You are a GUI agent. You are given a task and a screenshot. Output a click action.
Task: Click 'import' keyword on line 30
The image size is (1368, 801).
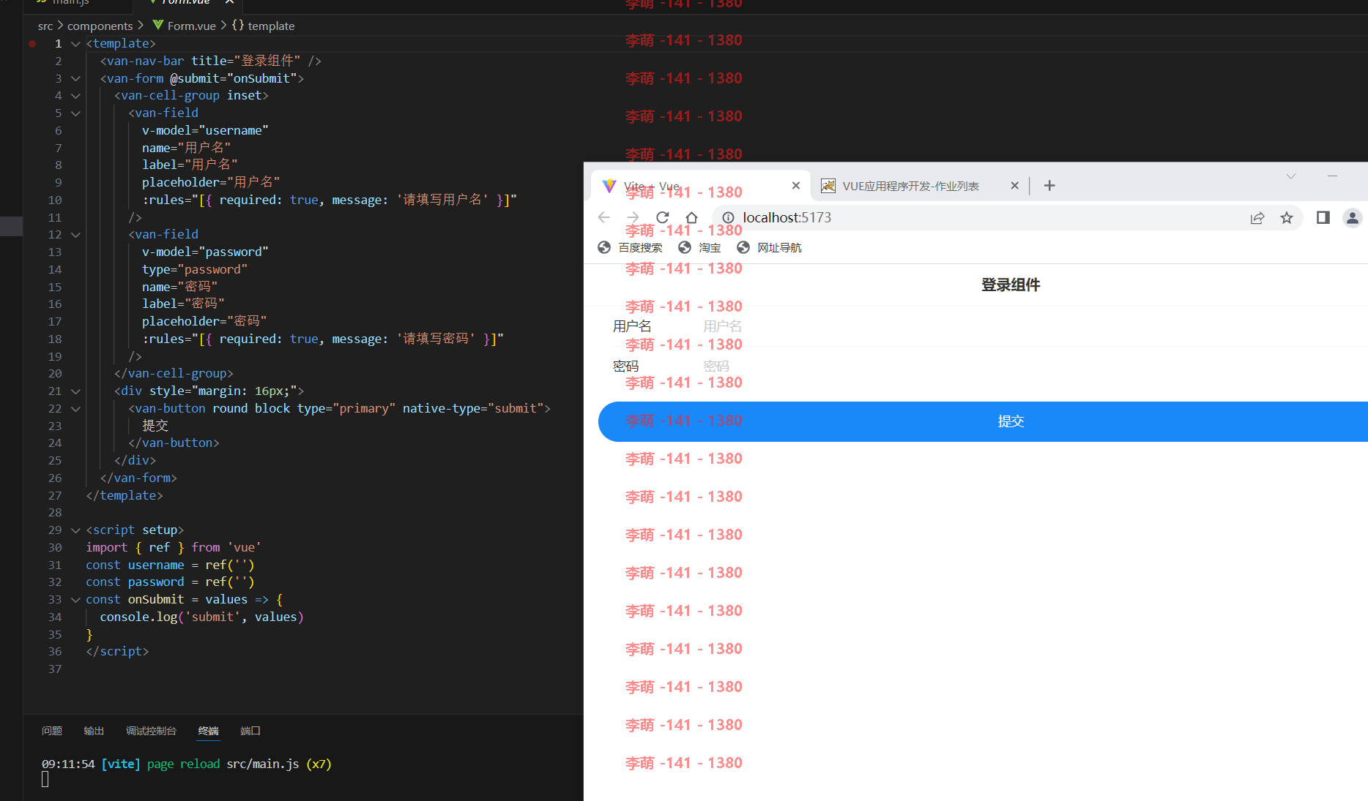tap(107, 548)
